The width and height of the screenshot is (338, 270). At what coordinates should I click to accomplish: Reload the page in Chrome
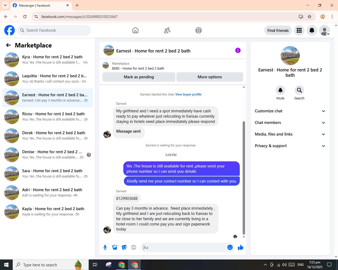pos(25,17)
